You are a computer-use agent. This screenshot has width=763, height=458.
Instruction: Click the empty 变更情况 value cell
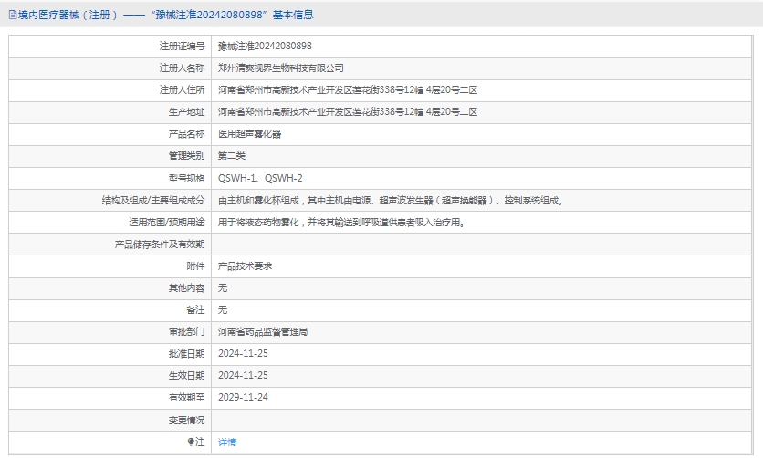[x=484, y=420]
